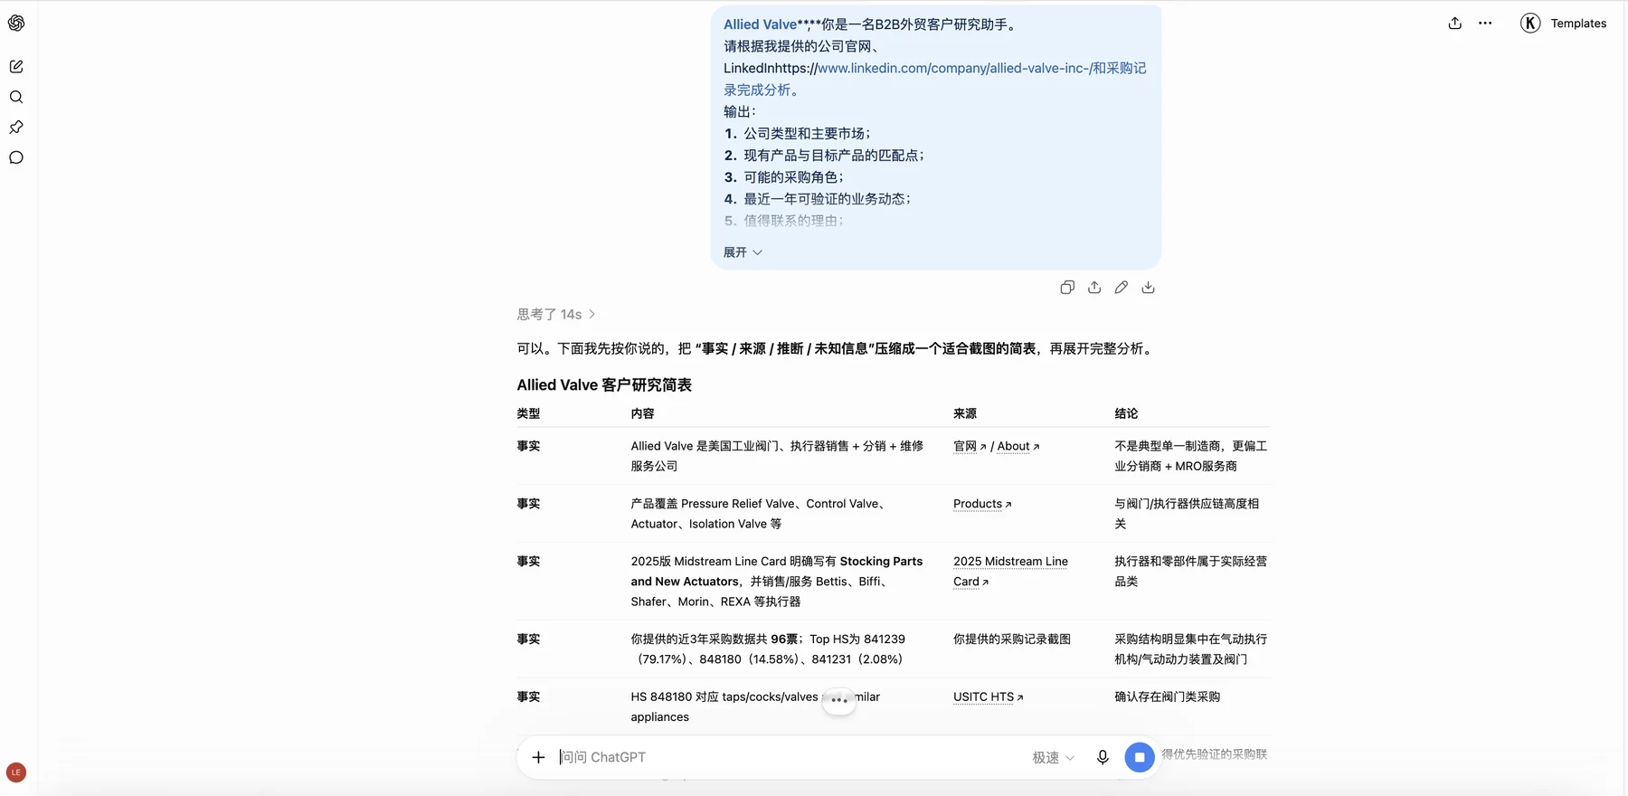Stop generating with the blue stop button
This screenshot has width=1628, height=796.
pos(1140,757)
